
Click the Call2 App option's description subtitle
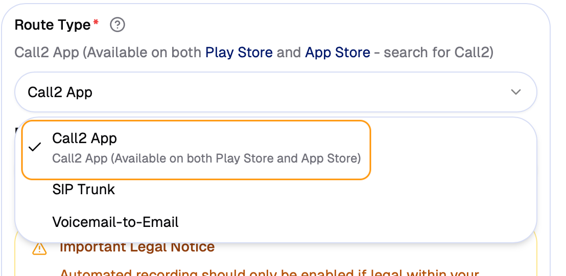[206, 158]
